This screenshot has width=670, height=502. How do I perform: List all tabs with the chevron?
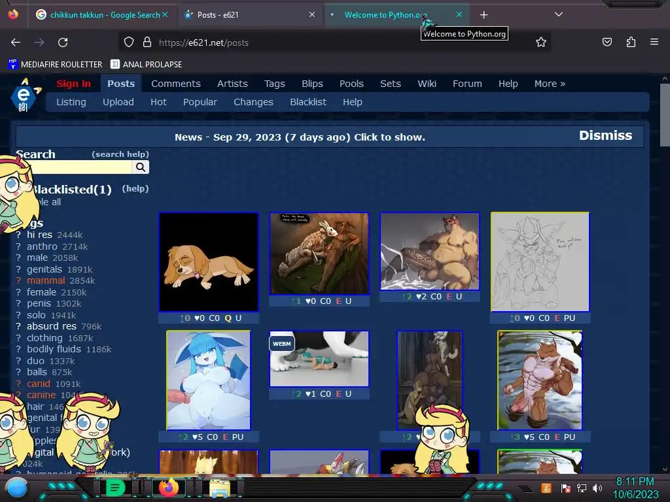pos(559,14)
